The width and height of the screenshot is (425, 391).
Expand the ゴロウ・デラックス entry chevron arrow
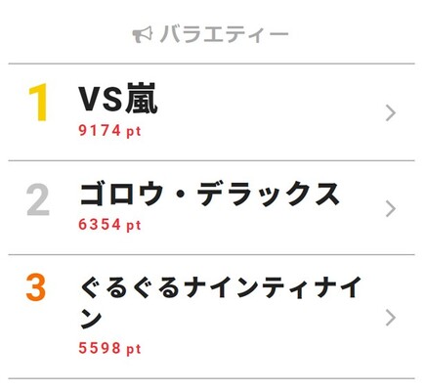coord(391,209)
